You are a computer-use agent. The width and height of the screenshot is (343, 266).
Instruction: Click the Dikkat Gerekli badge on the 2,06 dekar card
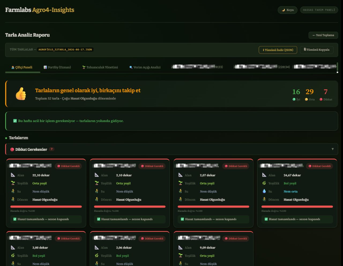click(x=152, y=238)
